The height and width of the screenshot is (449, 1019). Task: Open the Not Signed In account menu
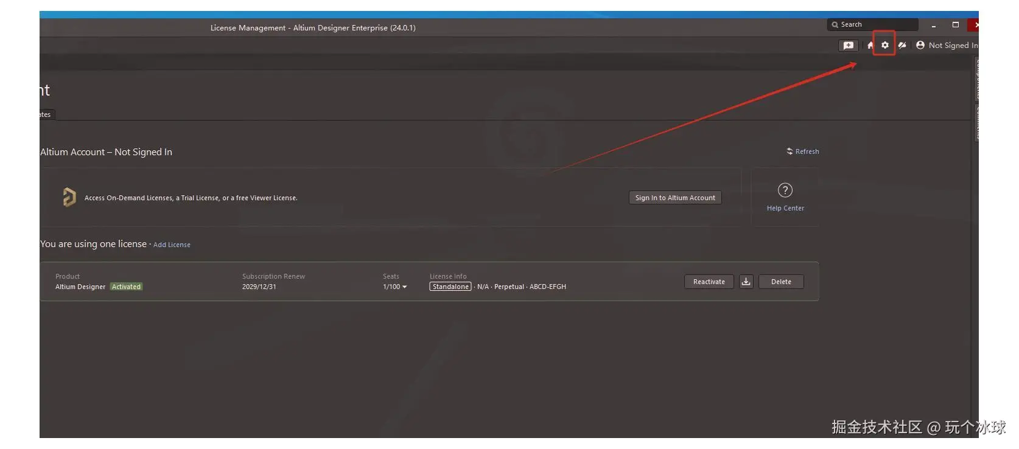[947, 45]
